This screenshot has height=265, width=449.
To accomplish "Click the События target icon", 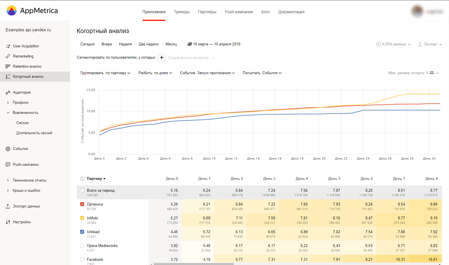I will [x=8, y=149].
